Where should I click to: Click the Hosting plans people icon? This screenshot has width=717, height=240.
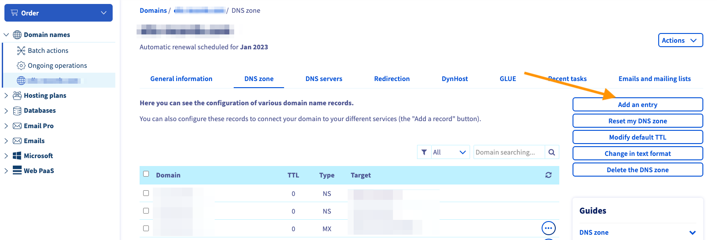17,96
